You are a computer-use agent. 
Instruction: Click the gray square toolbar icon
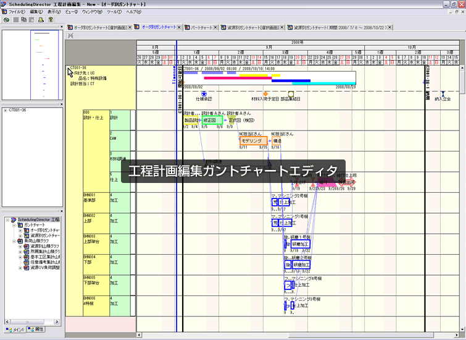[x=16, y=20]
